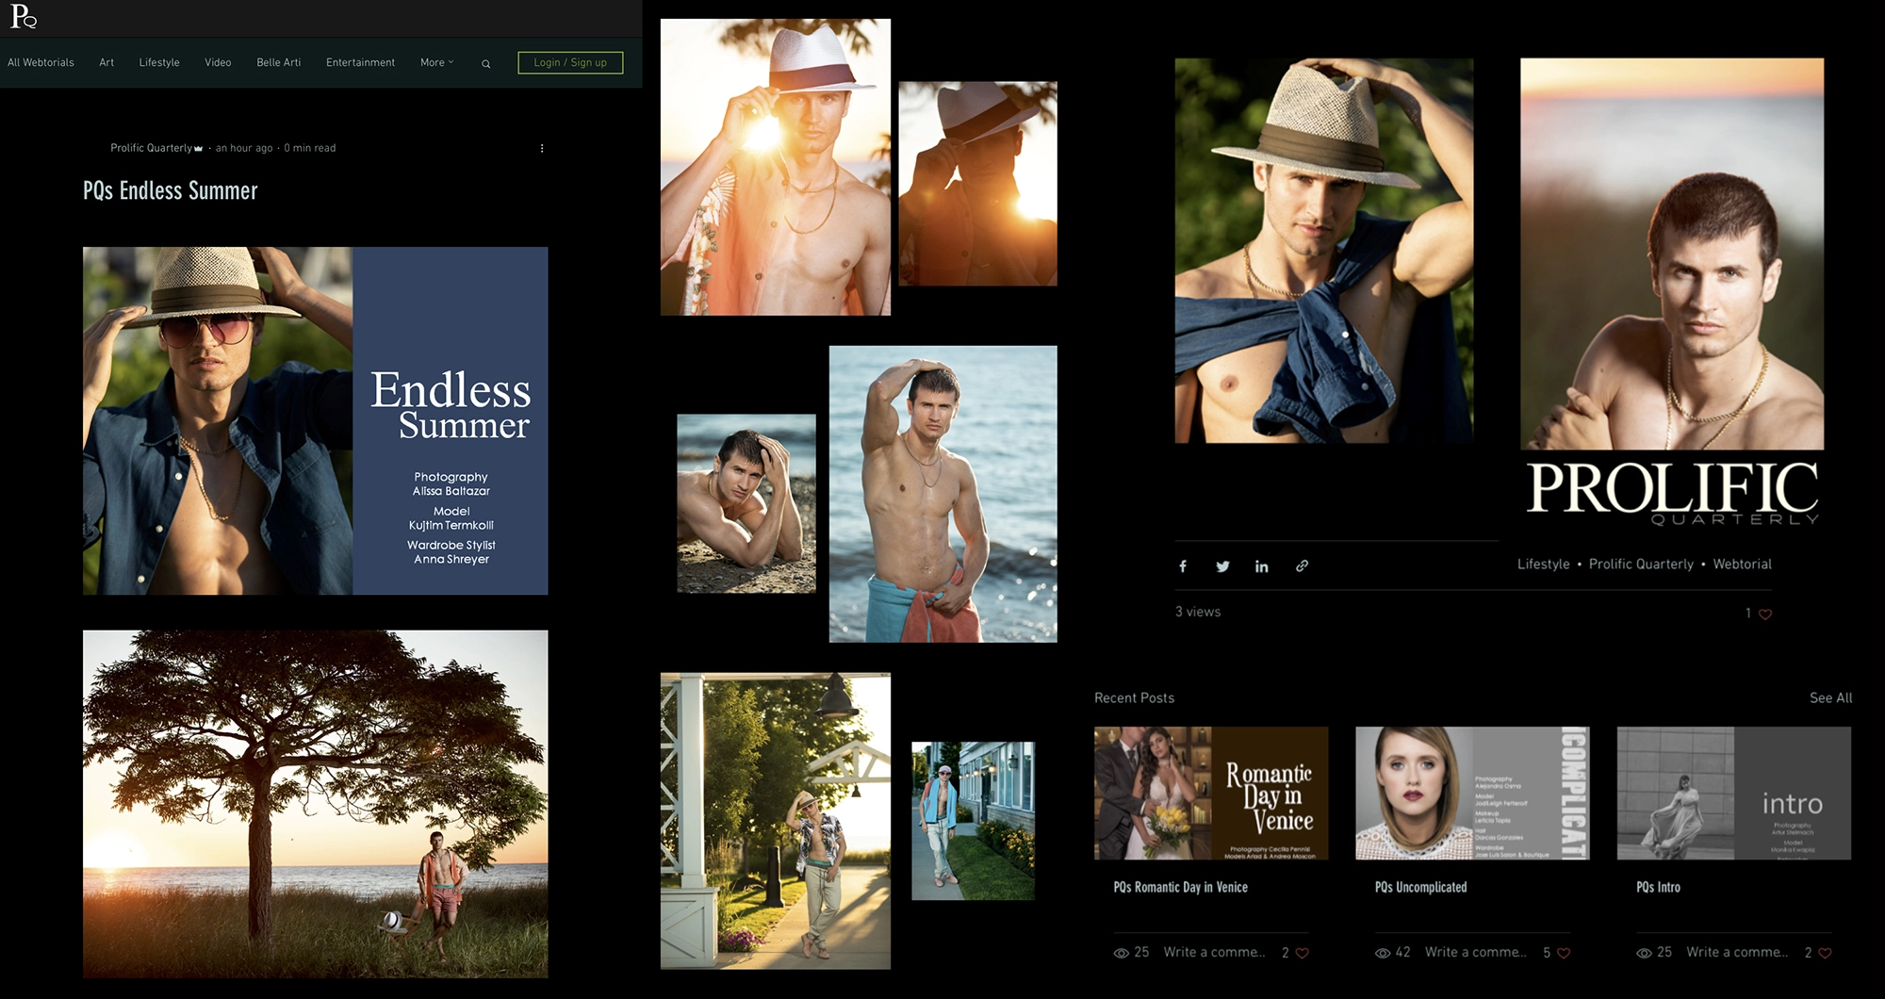Image resolution: width=1885 pixels, height=999 pixels.
Task: Open tree at sunset beach photo
Action: 315,804
